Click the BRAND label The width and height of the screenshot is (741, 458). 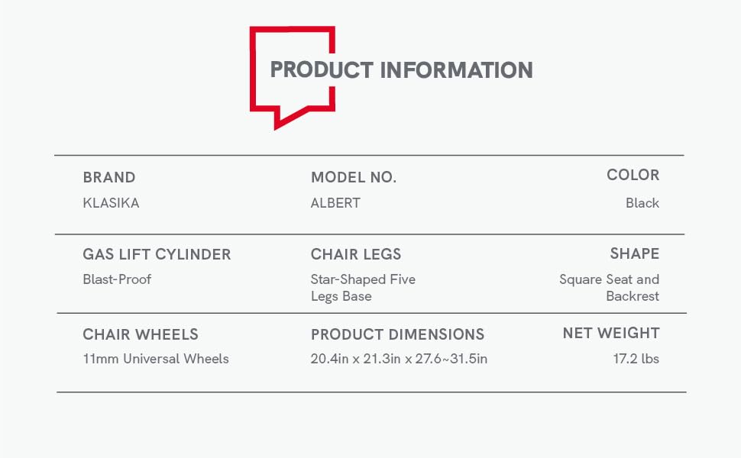coord(109,177)
